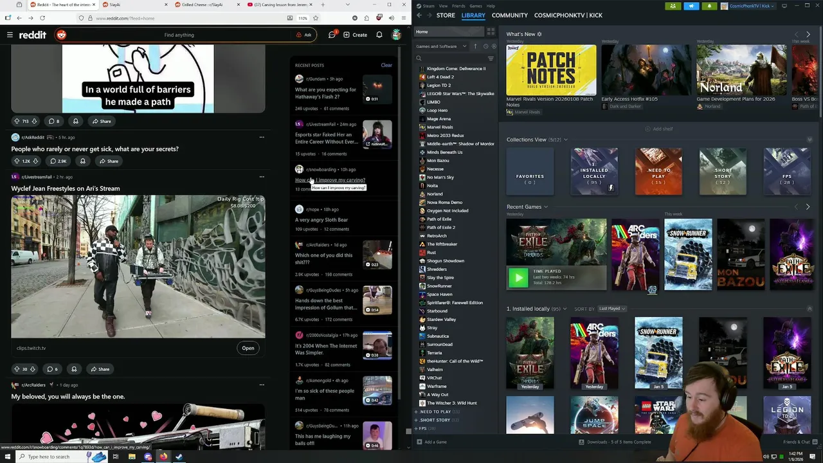Viewport: 823px width, 463px height.
Task: Toggle Steam library sort-by-recent clock icon
Action: pos(485,46)
